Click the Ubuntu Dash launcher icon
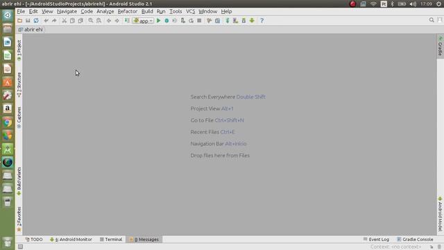 8,15
